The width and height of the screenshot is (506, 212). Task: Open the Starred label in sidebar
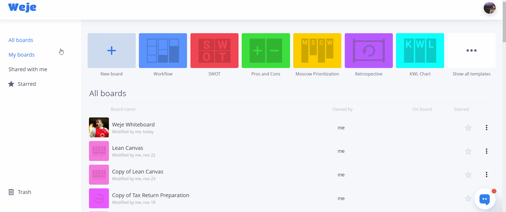[x=27, y=84]
